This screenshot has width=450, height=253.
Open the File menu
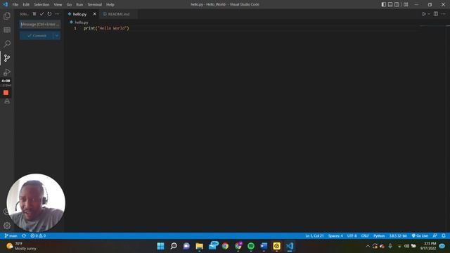(15, 5)
